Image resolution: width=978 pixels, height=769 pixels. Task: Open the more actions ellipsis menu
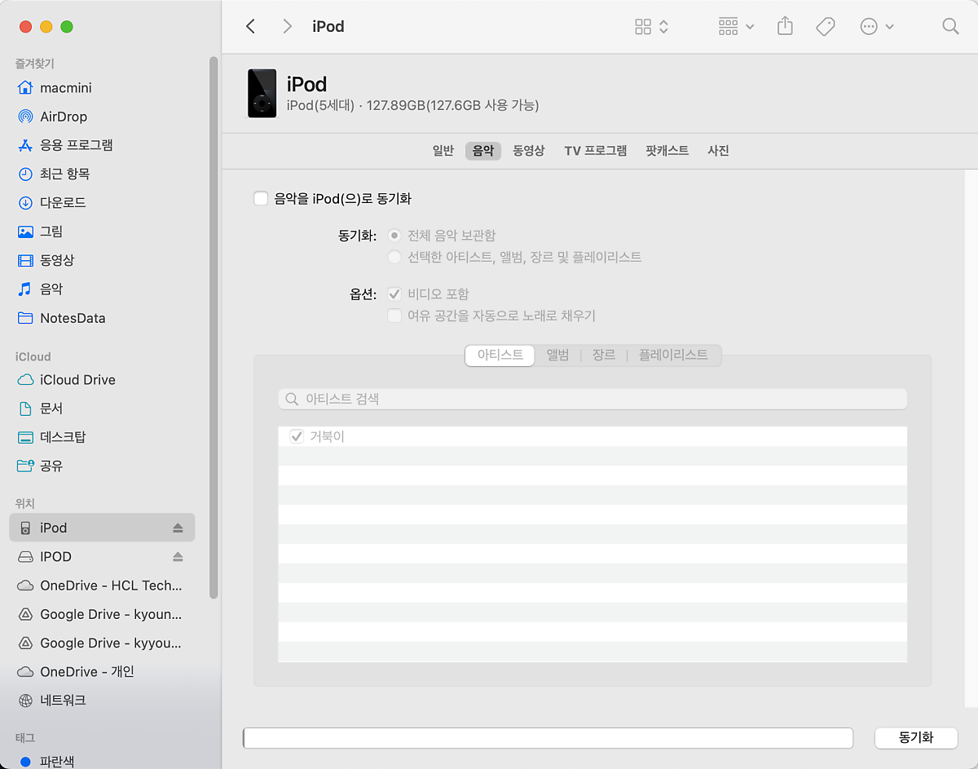coord(877,26)
